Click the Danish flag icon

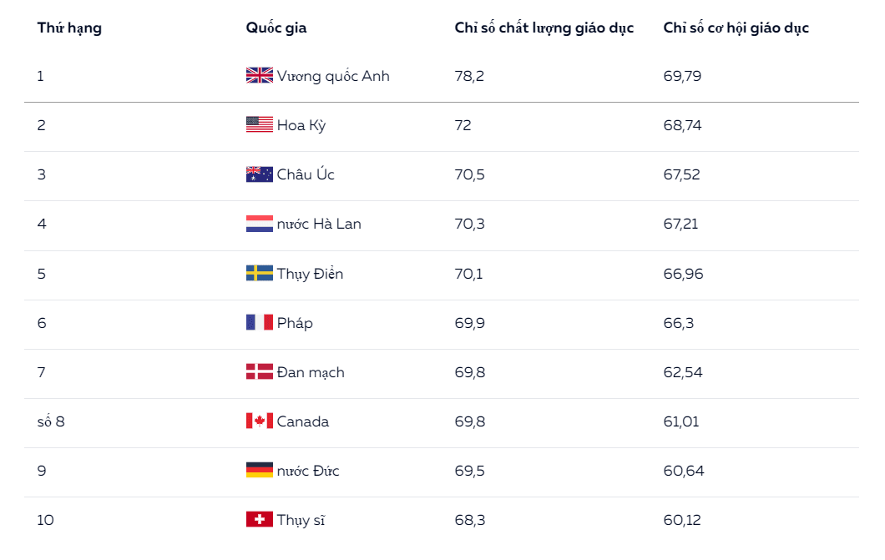259,372
